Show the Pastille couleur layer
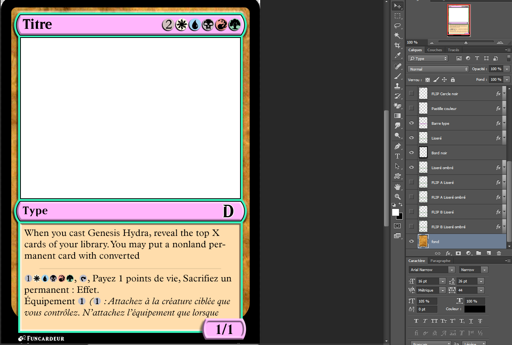512x345 pixels. point(411,108)
